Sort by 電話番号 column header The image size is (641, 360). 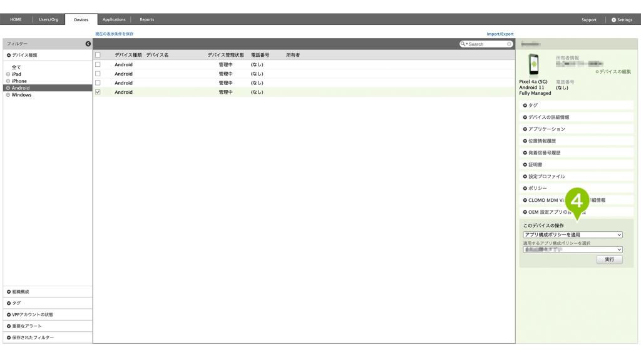click(x=260, y=55)
